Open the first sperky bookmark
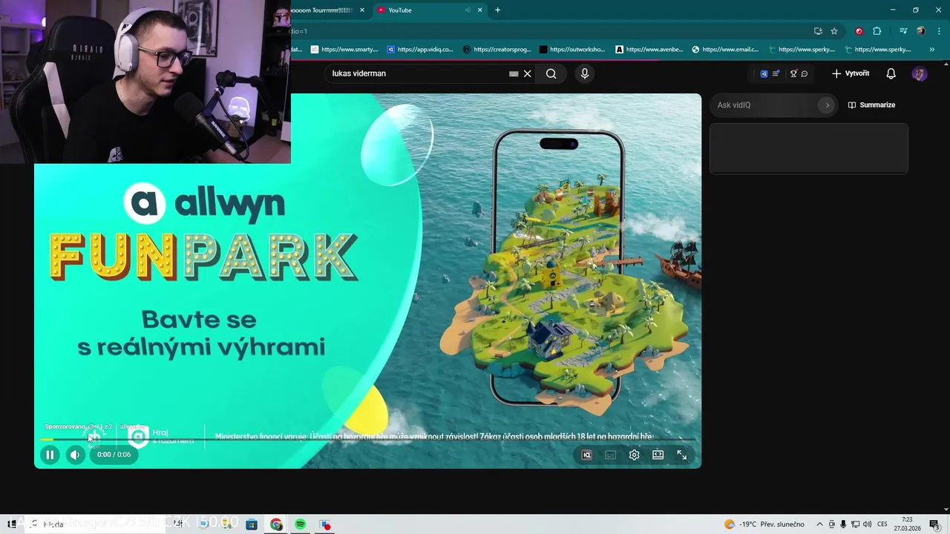This screenshot has height=534, width=950. point(802,50)
